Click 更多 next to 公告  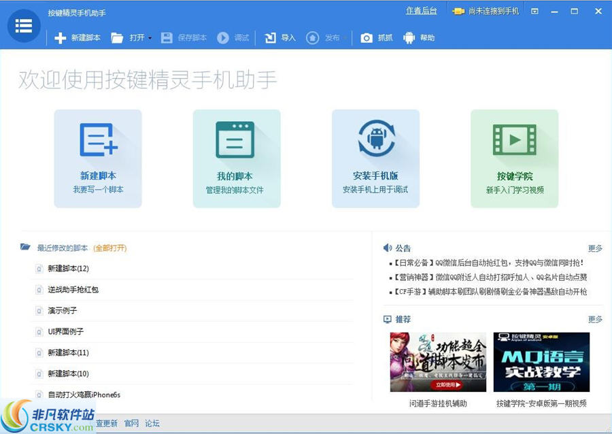(x=595, y=248)
